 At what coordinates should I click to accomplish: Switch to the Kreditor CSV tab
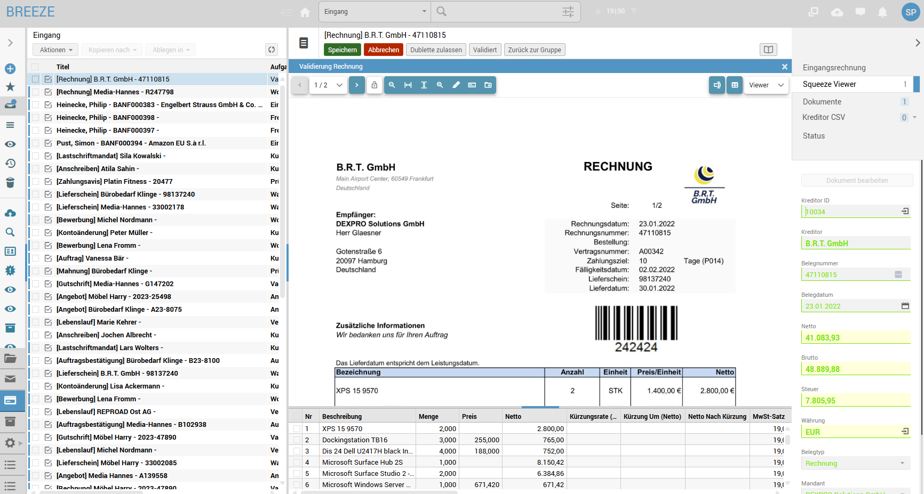pos(823,117)
